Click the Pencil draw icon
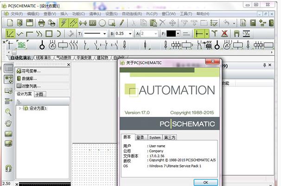The image size is (281, 186). point(121,23)
